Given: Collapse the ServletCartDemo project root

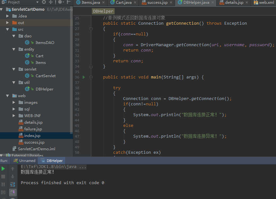Looking at the screenshot, I should pos(1,9).
